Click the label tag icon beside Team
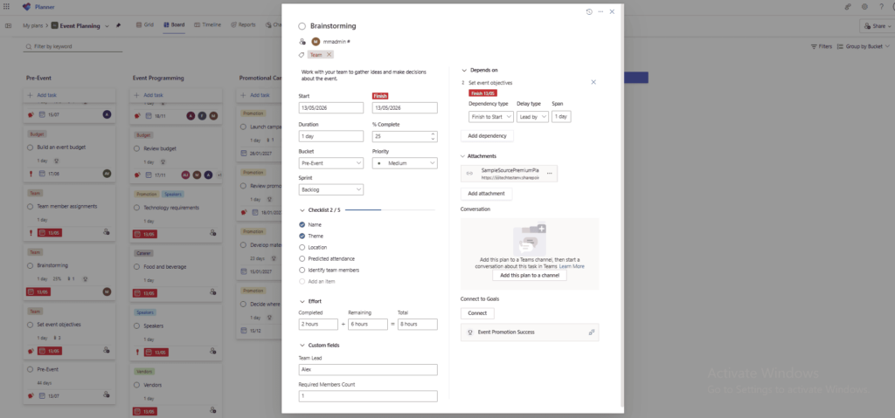Image resolution: width=895 pixels, height=418 pixels. (x=302, y=55)
